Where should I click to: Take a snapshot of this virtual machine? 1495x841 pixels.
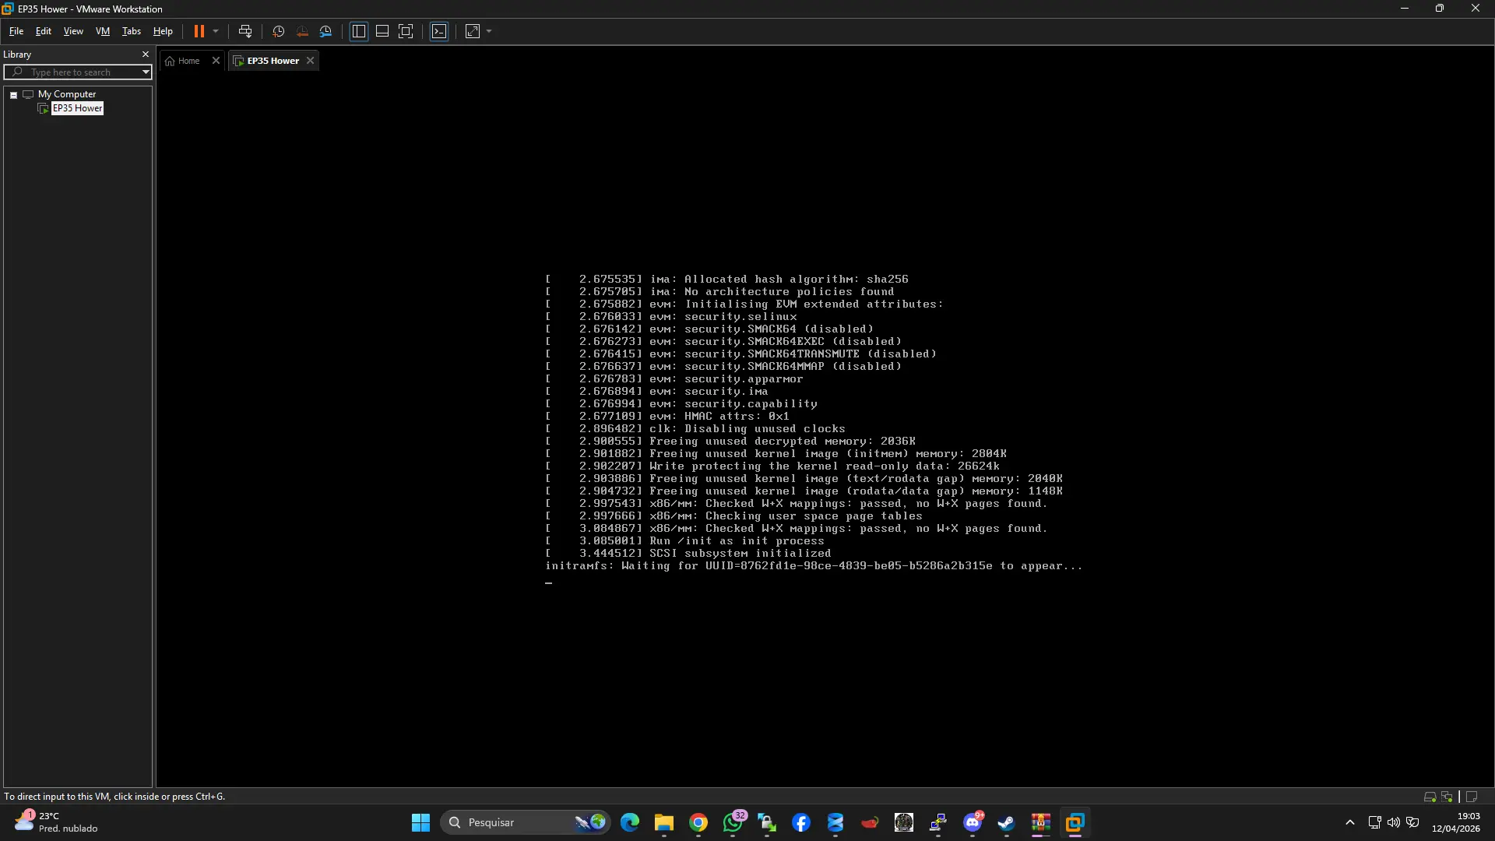[x=279, y=31]
